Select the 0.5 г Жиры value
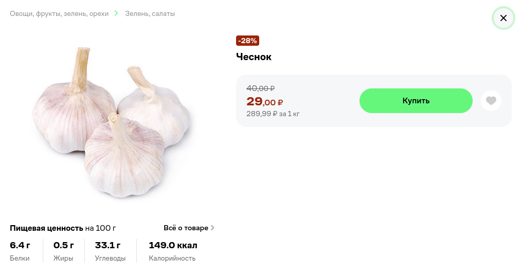The width and height of the screenshot is (521, 276). [63, 246]
